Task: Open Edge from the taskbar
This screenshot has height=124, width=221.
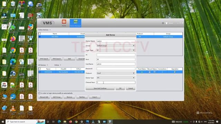Action: tap(59, 122)
